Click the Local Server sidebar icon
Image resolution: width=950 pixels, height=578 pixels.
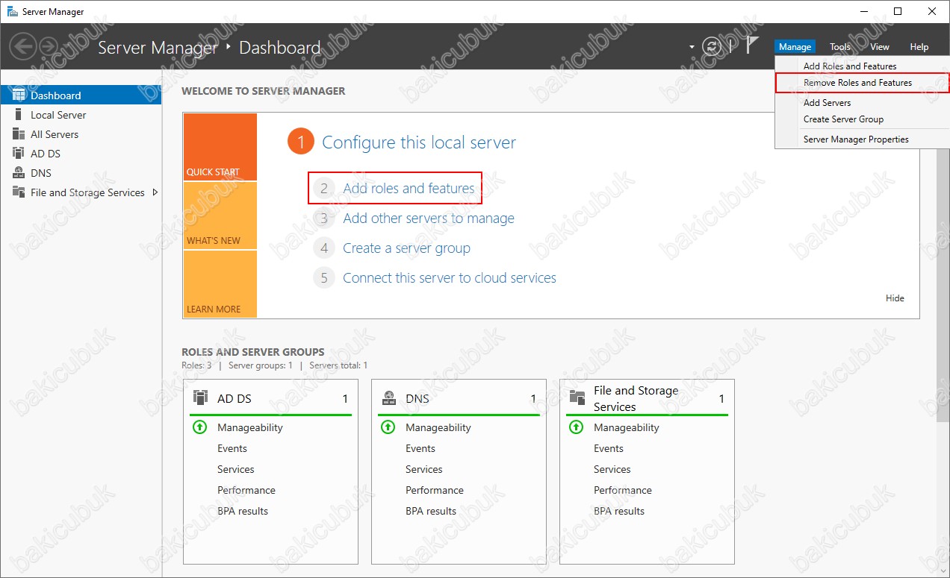[19, 115]
